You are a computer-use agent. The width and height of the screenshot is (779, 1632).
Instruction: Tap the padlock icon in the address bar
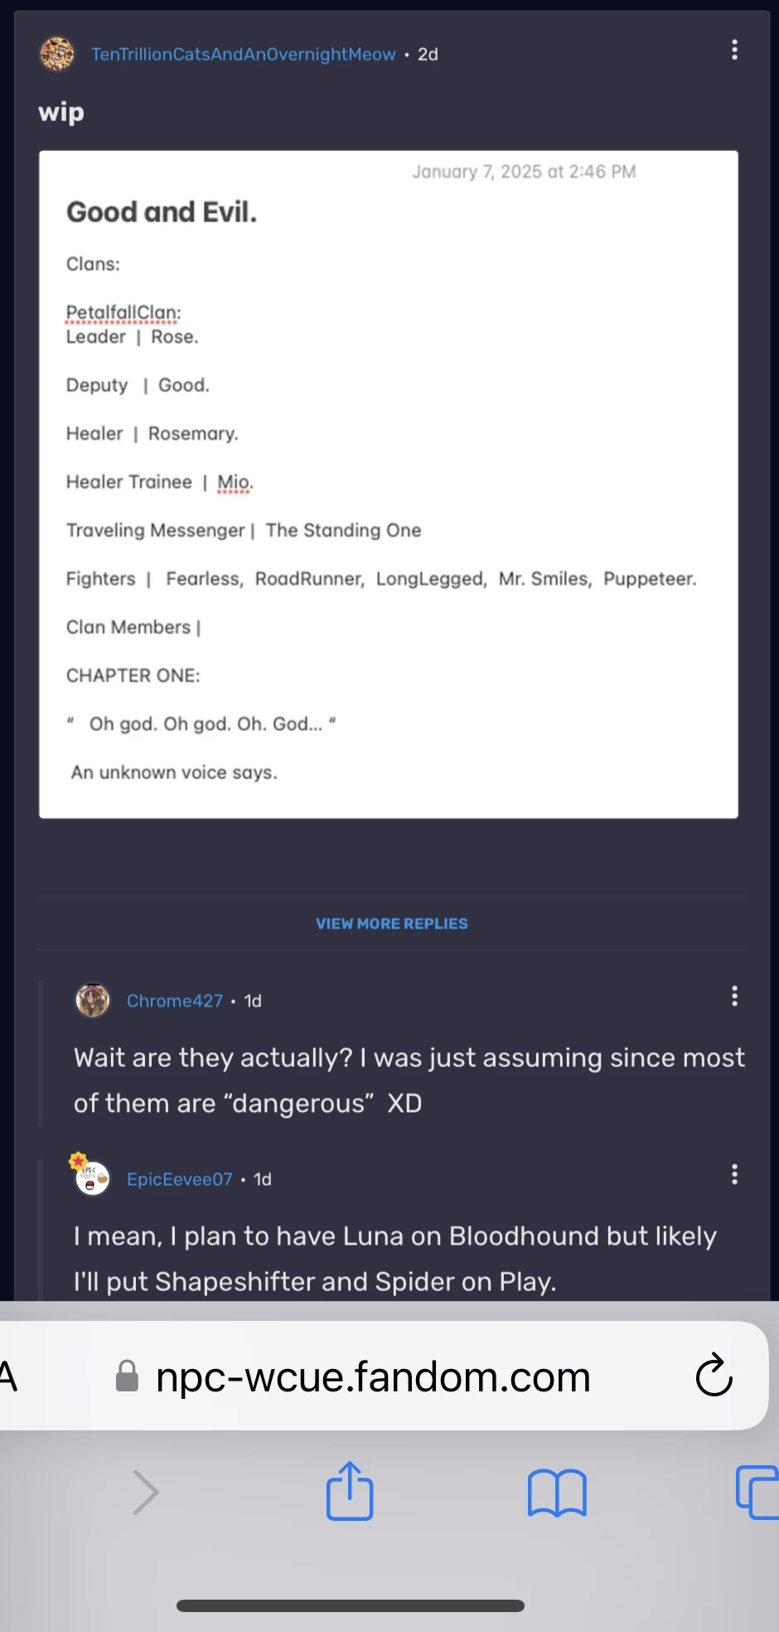[x=126, y=1375]
